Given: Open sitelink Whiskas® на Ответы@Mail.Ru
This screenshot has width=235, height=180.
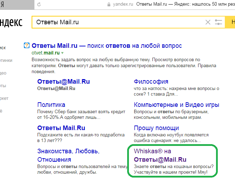Looking at the screenshot, I should tap(160, 155).
